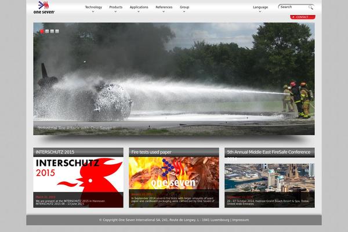
Task: Expand chevron under Applications
Action: click(x=139, y=12)
